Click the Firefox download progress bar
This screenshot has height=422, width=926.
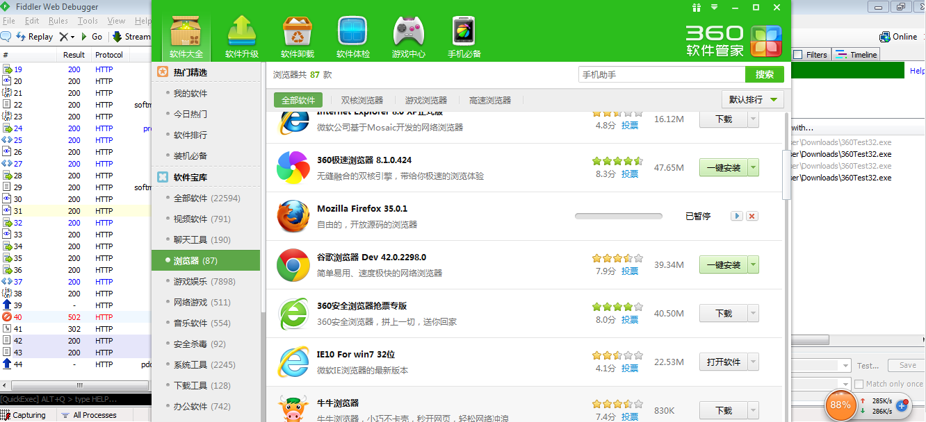619,216
